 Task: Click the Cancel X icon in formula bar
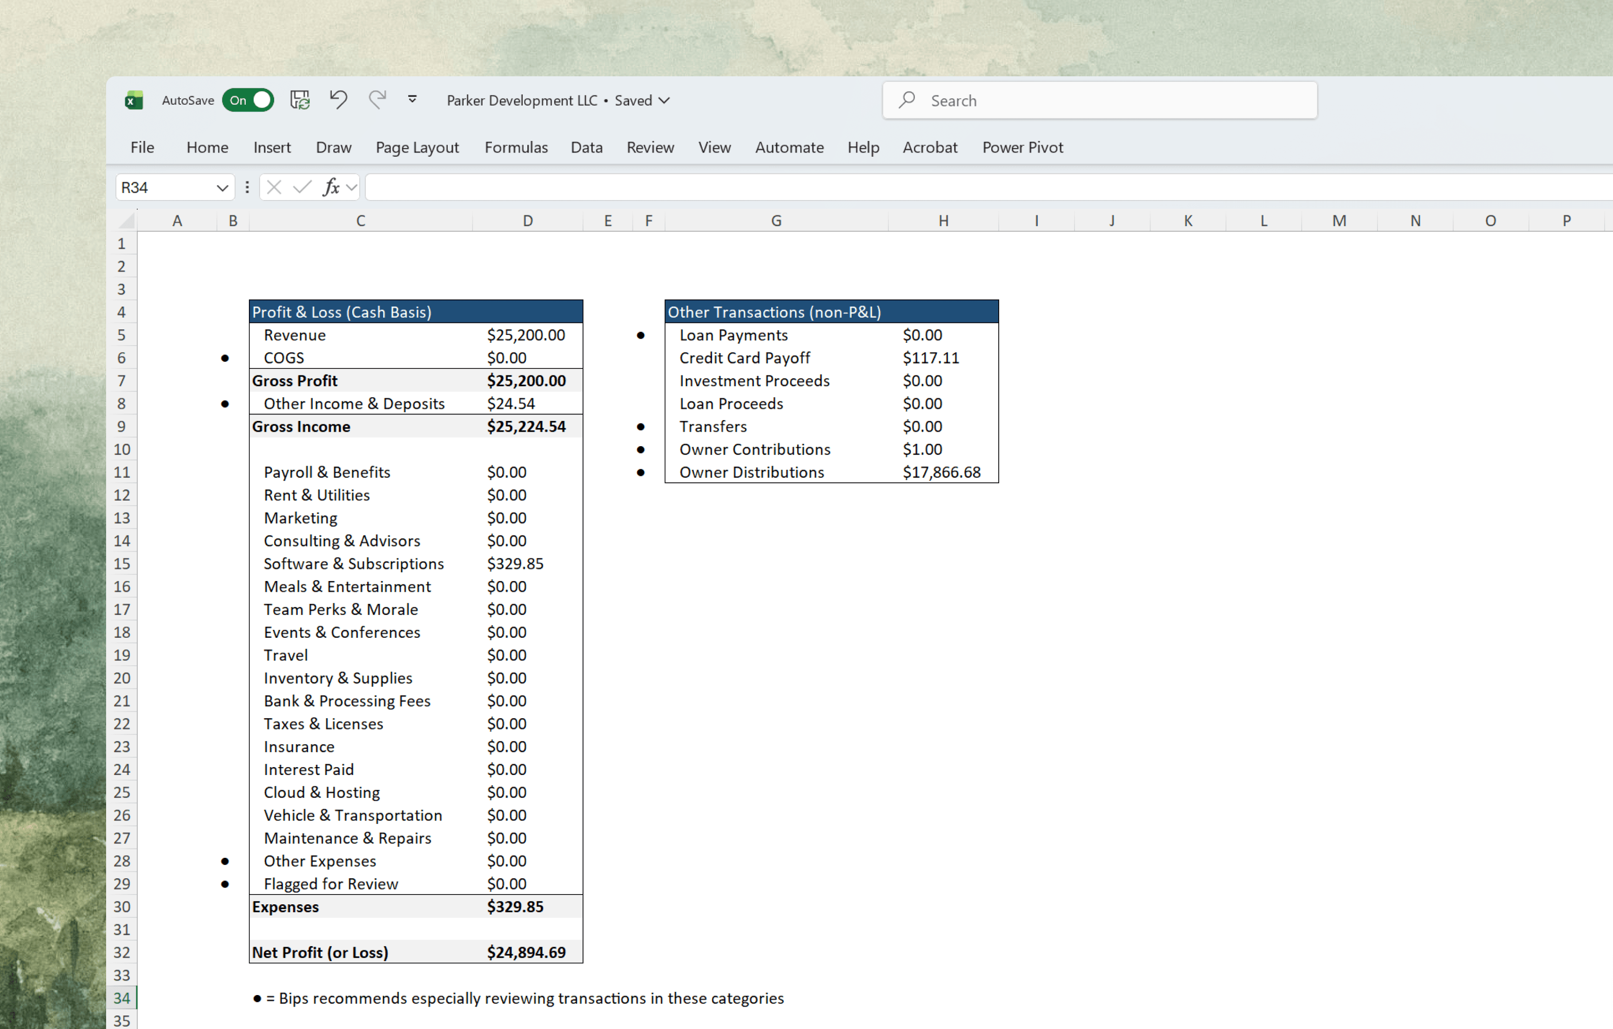273,187
